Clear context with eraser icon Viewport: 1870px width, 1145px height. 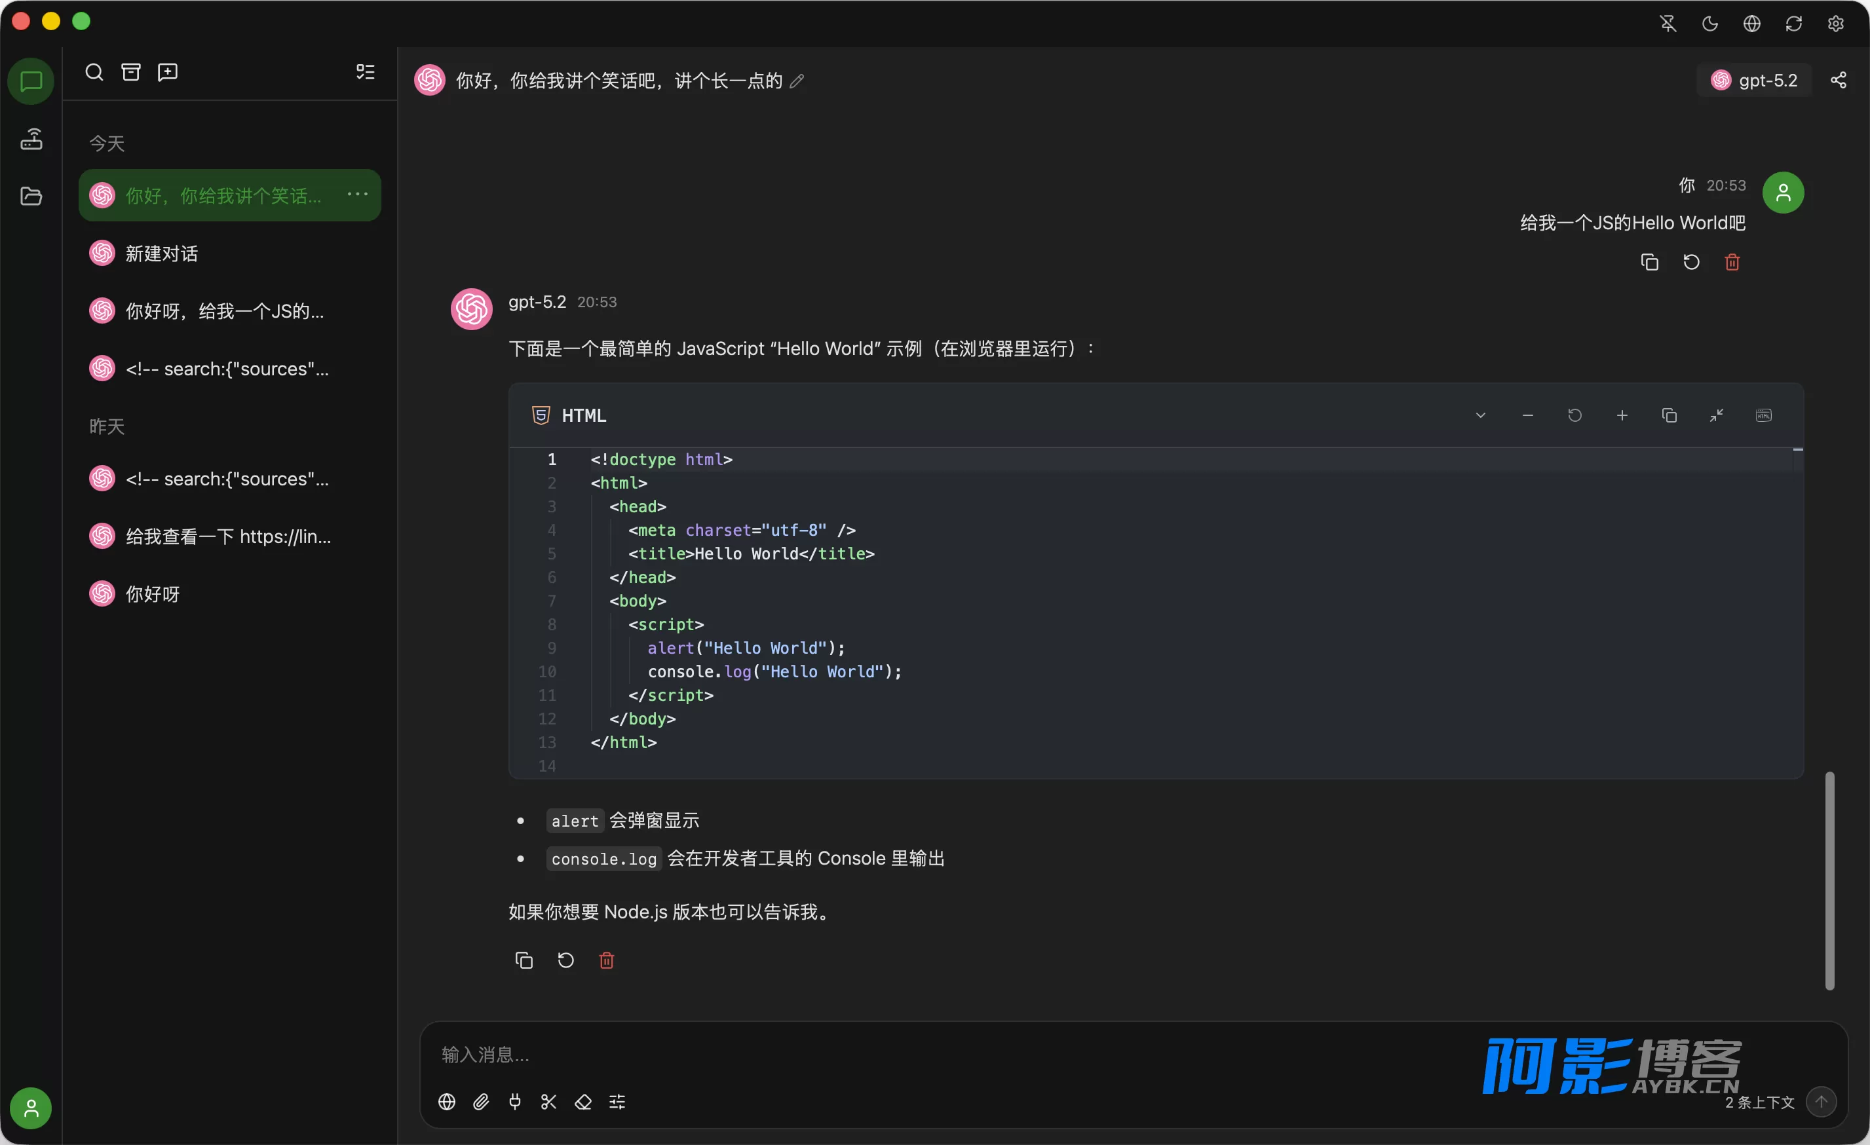tap(583, 1101)
